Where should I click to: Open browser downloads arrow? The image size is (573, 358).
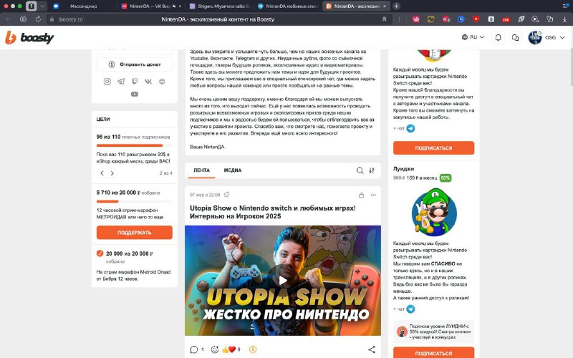pyautogui.click(x=564, y=19)
